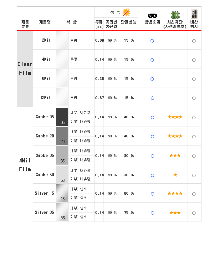Screen dimensions: 219x266
Task: Click the four-star rating in Silver 15 row
Action: [175, 193]
